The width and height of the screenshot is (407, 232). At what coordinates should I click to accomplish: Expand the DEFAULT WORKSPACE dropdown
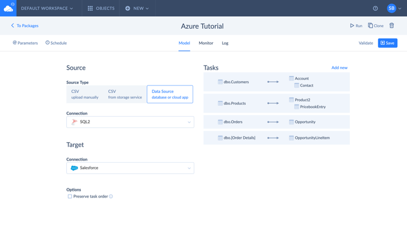pyautogui.click(x=47, y=8)
